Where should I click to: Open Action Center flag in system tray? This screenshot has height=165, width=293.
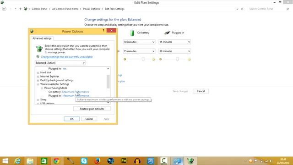pos(256,161)
